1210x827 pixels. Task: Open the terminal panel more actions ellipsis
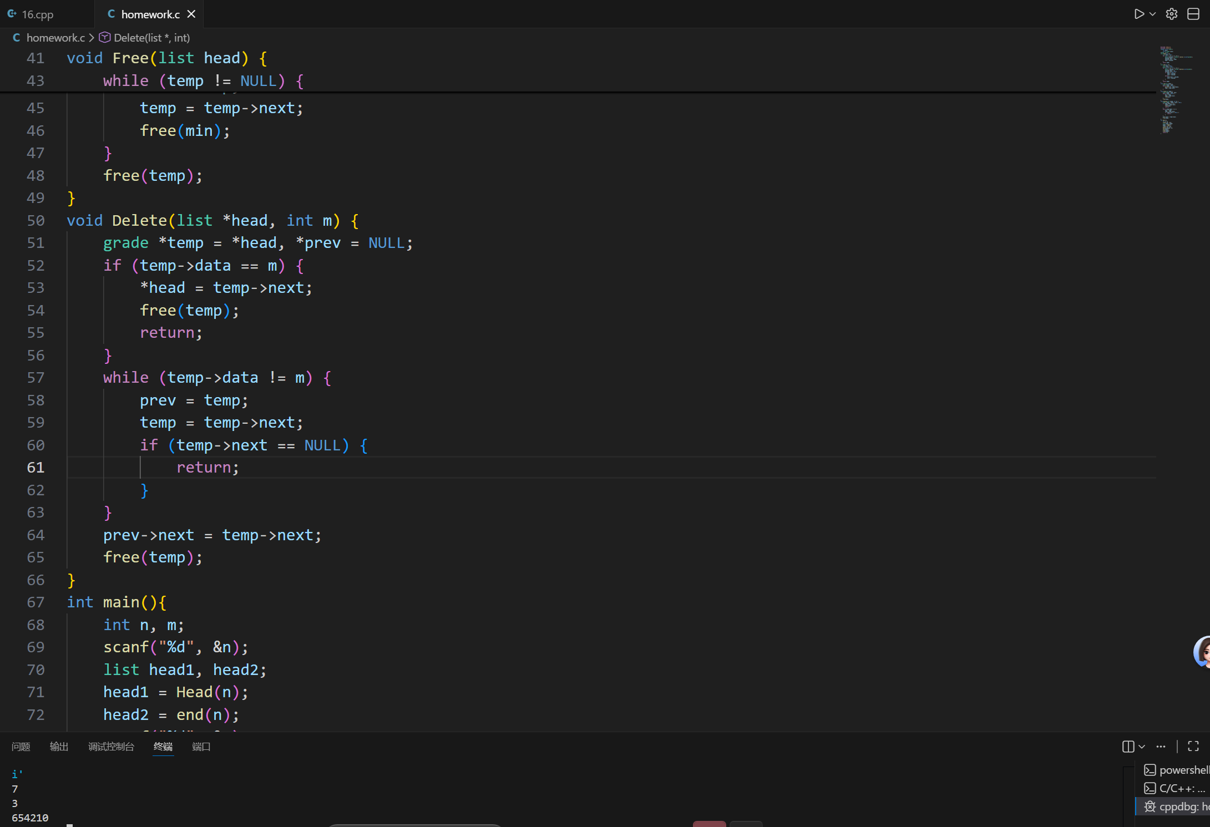pyautogui.click(x=1161, y=747)
